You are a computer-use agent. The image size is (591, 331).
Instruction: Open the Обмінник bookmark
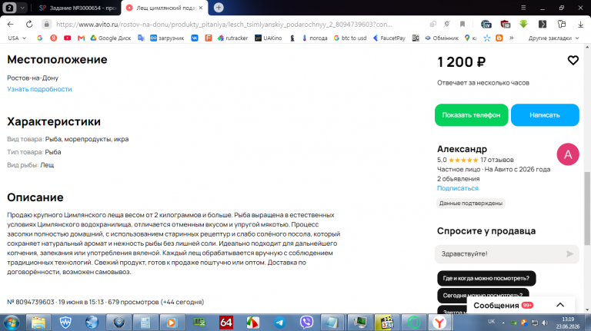click(442, 38)
